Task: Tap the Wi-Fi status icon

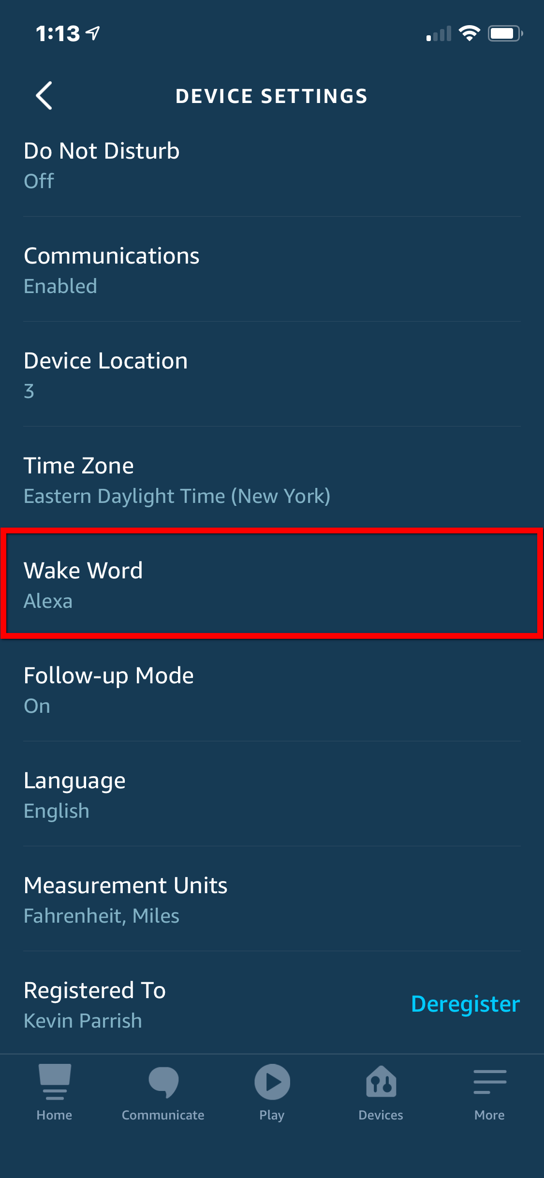Action: 469,33
